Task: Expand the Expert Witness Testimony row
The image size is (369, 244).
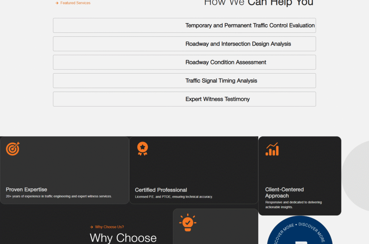Action: (184, 99)
